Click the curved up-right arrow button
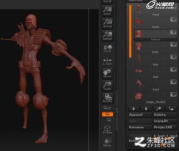This screenshot has width=179, height=151. tap(159, 109)
